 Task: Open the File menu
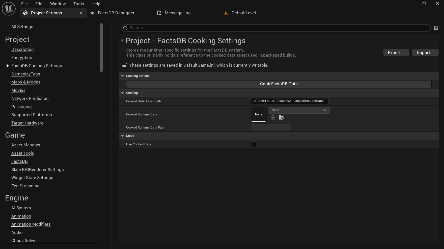pyautogui.click(x=24, y=4)
